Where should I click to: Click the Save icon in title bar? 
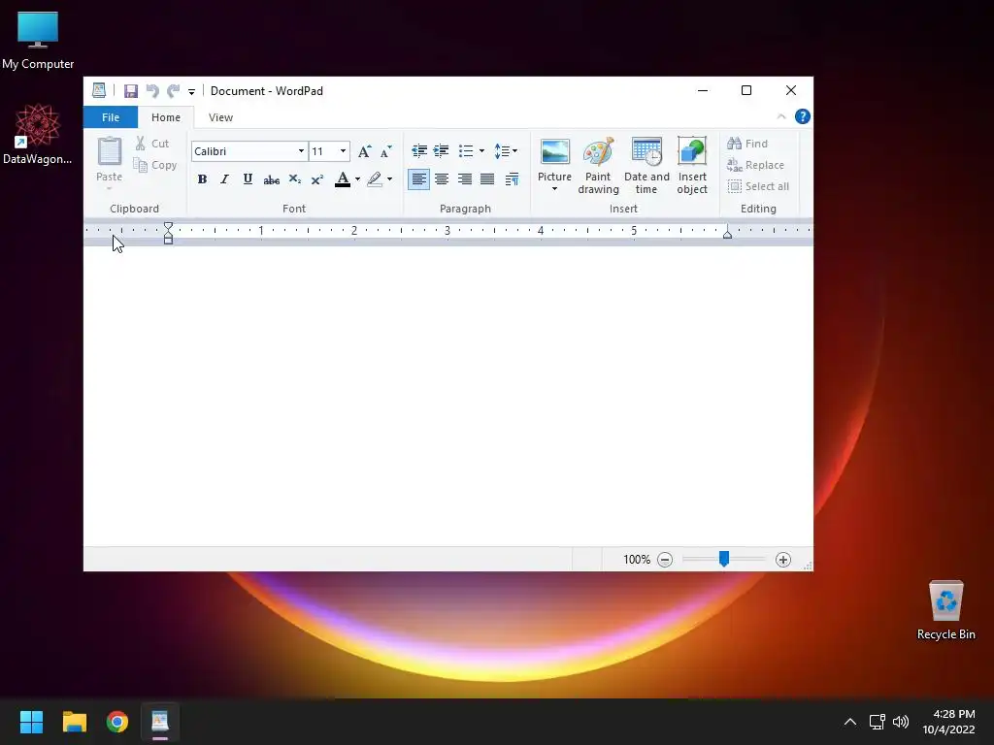131,90
